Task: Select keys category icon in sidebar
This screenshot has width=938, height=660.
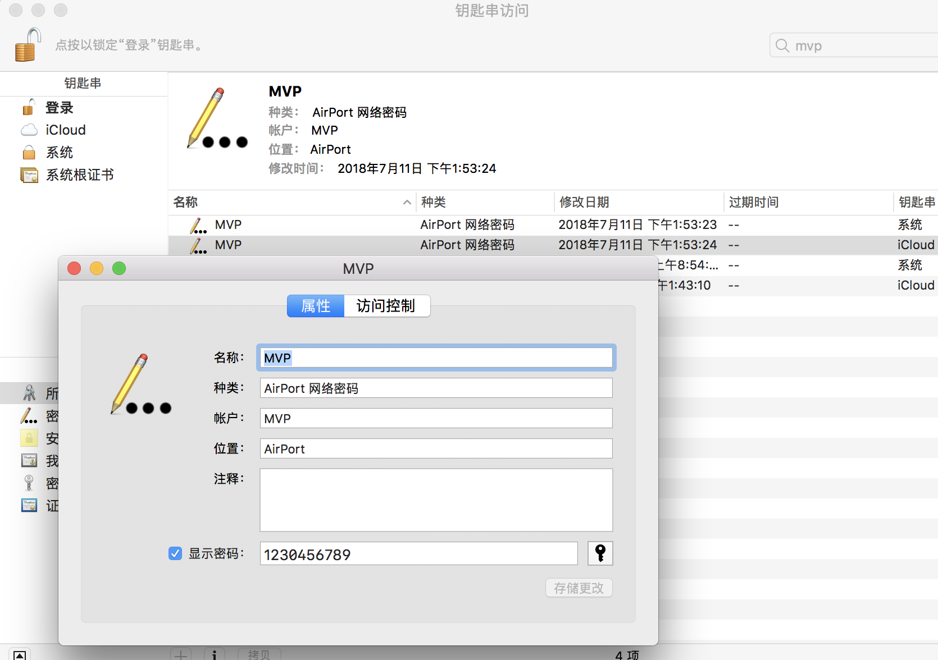Action: 29,483
